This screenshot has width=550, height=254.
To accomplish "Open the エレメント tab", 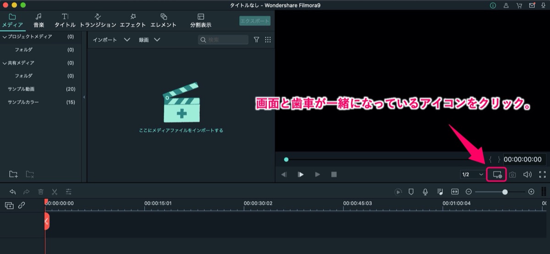I will tap(164, 21).
